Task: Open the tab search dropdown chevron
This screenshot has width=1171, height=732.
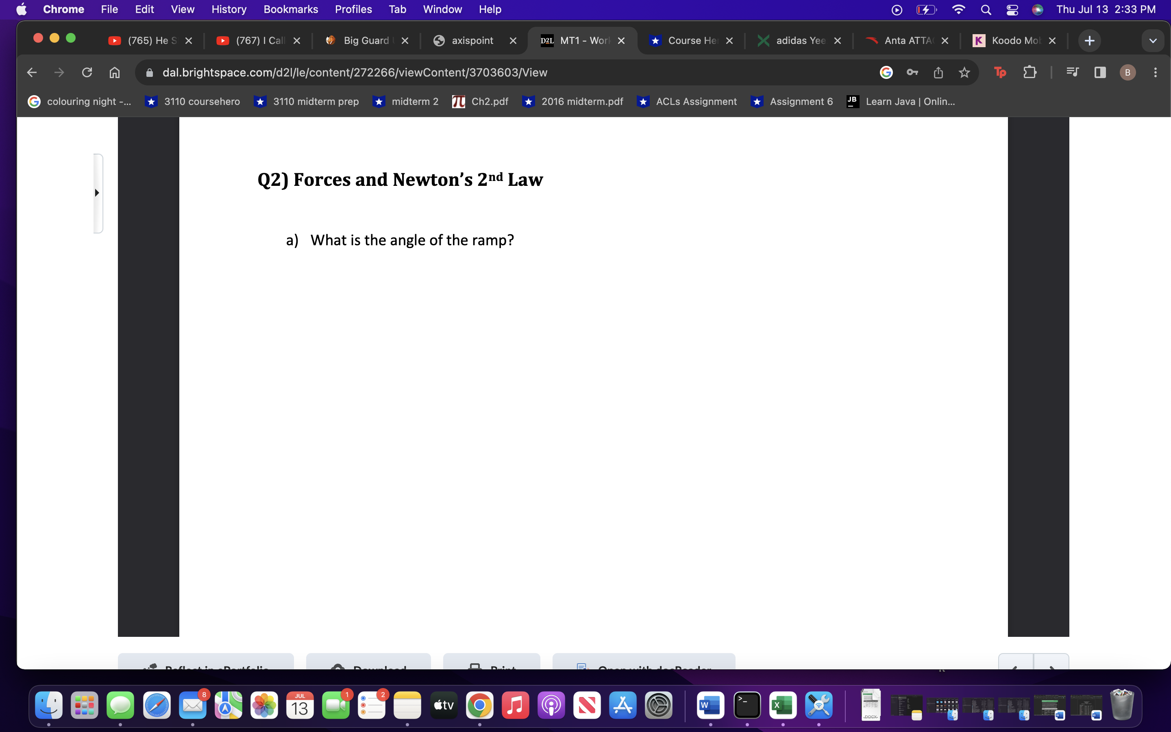Action: tap(1153, 41)
